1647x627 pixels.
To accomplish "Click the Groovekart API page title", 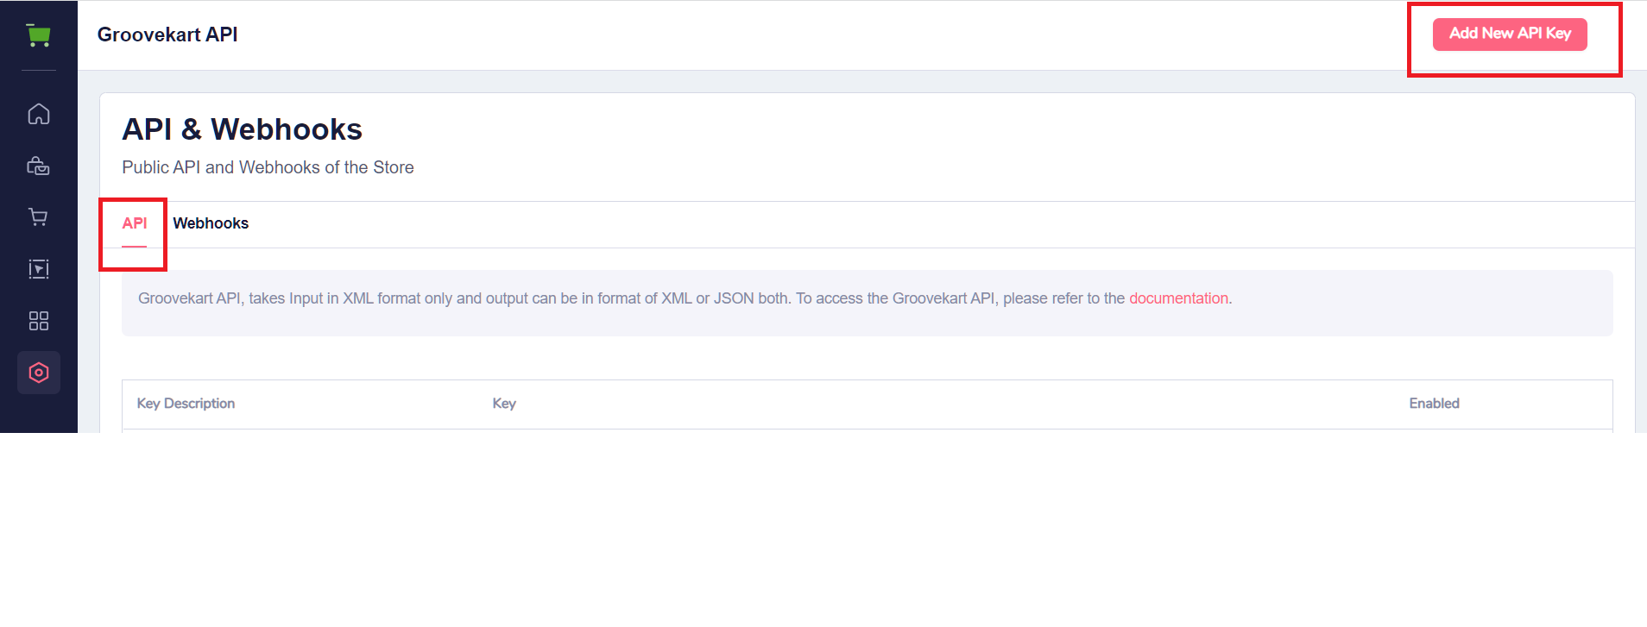I will (x=167, y=34).
